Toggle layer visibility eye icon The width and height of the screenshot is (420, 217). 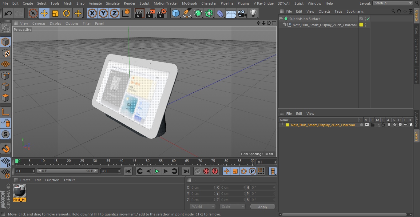[x=367, y=125]
